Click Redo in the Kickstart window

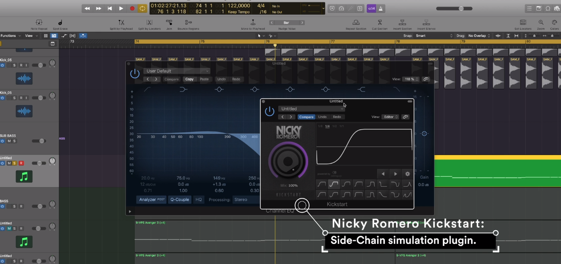click(x=337, y=117)
